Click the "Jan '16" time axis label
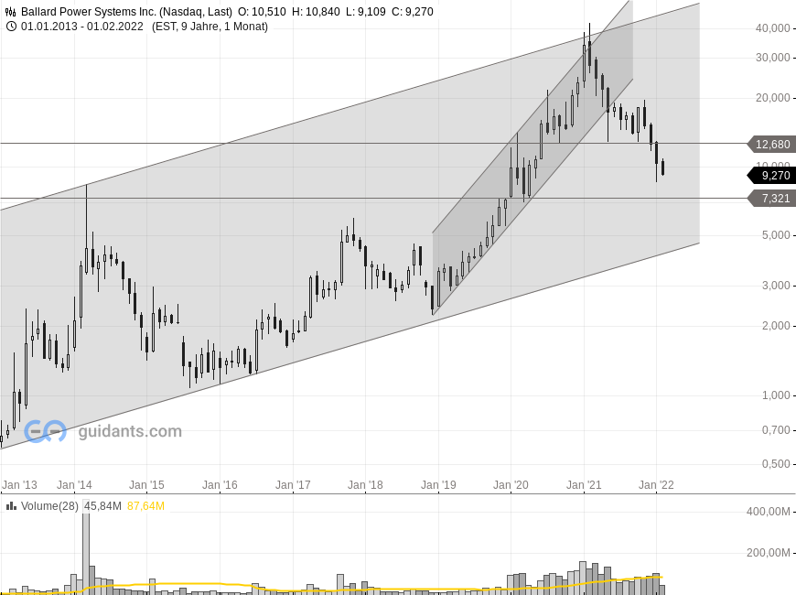 click(x=220, y=485)
